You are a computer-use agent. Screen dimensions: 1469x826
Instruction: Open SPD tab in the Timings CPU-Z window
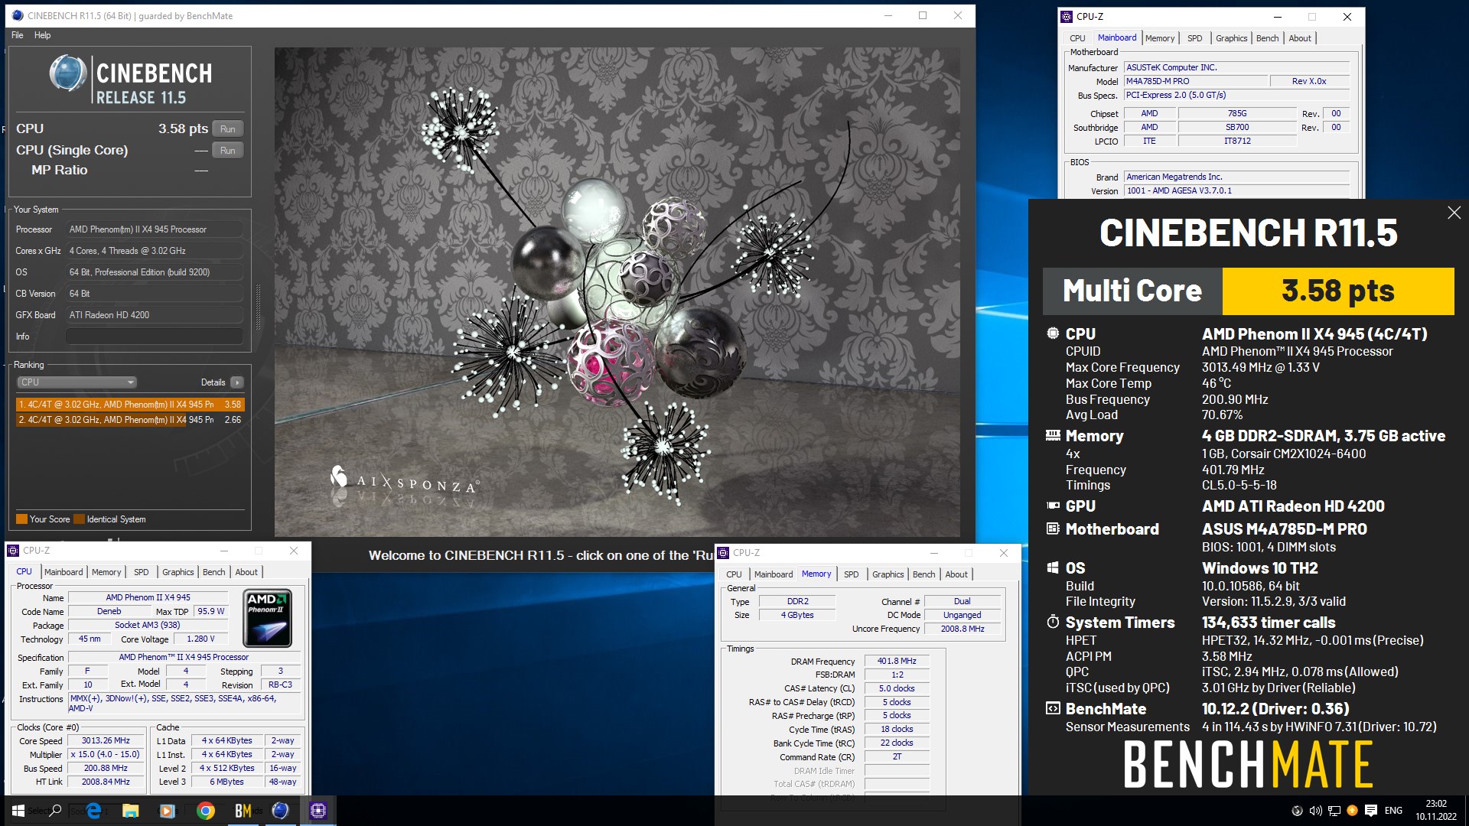(851, 574)
